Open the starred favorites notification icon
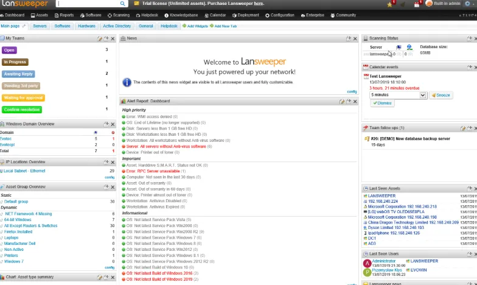The height and width of the screenshot is (285, 477). (389, 4)
